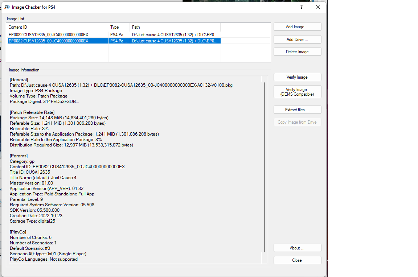418x277 pixels.
Task: Click the Distribution Required Size line
Action: 71,145
